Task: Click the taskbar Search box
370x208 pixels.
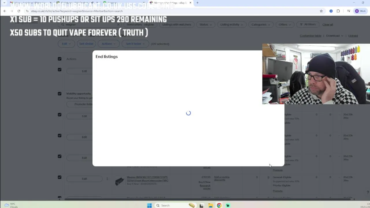Action: [x=175, y=205]
